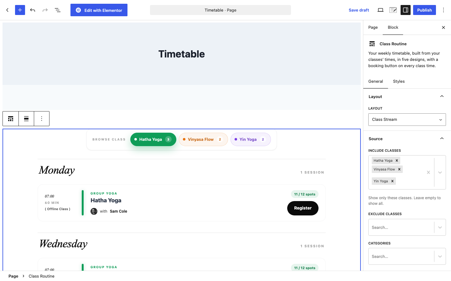Toggle the settings sidebar icon
This screenshot has width=451, height=281.
point(406,10)
